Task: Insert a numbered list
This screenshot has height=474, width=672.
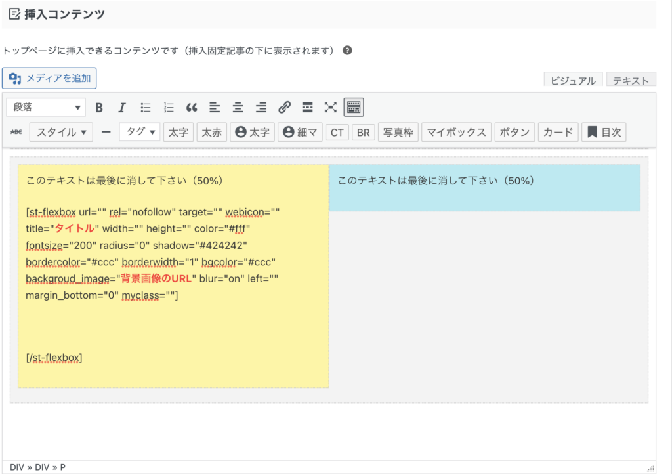Action: click(169, 108)
